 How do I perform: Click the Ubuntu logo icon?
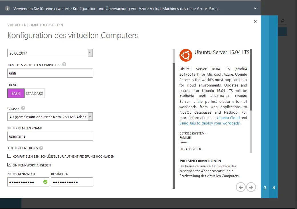(186, 55)
